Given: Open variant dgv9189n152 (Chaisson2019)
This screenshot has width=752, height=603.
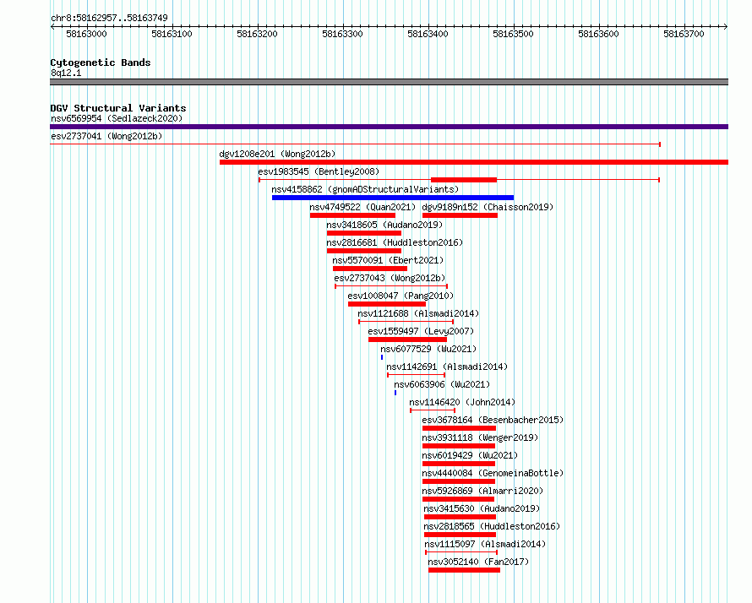Looking at the screenshot, I should point(488,207).
